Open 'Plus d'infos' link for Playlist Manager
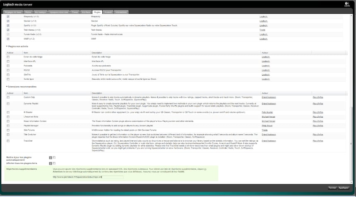 coord(318,126)
